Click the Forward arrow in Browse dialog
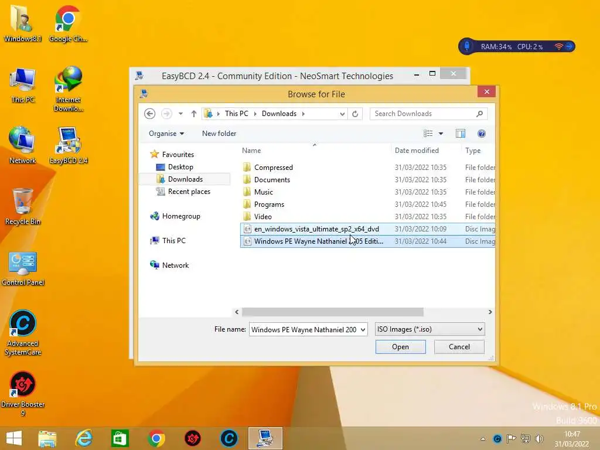Viewport: 600px width, 450px height. pos(166,114)
